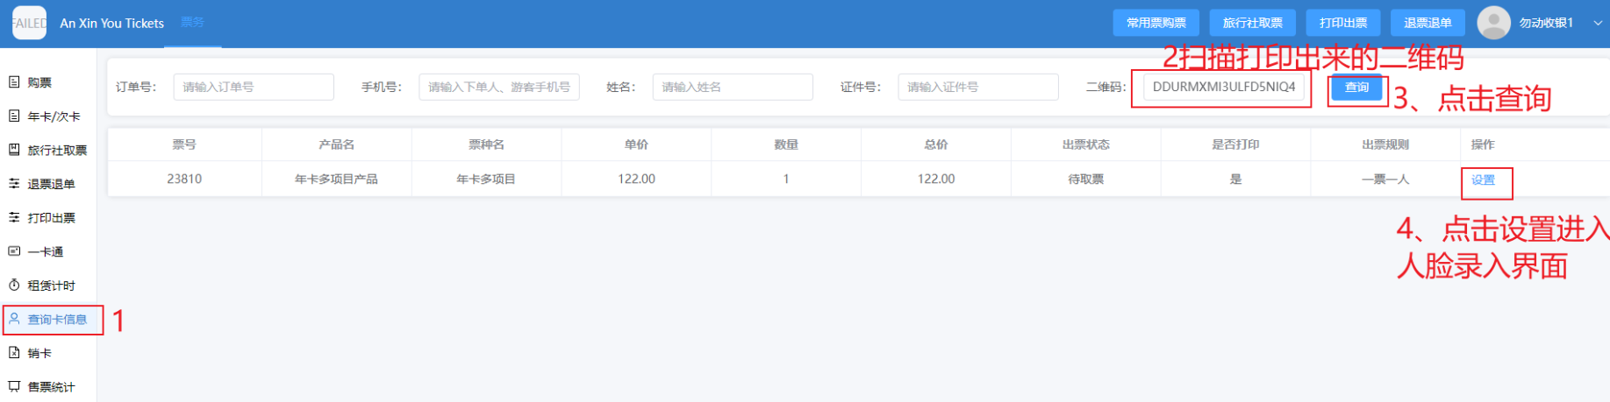The height and width of the screenshot is (402, 1610).
Task: Click the 租赁计时 clock icon
Action: click(x=14, y=286)
